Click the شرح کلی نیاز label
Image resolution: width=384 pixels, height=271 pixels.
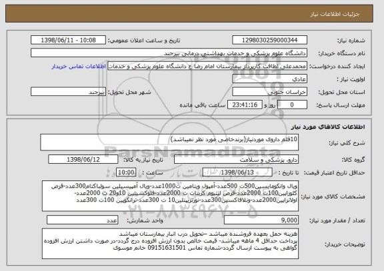(347, 143)
